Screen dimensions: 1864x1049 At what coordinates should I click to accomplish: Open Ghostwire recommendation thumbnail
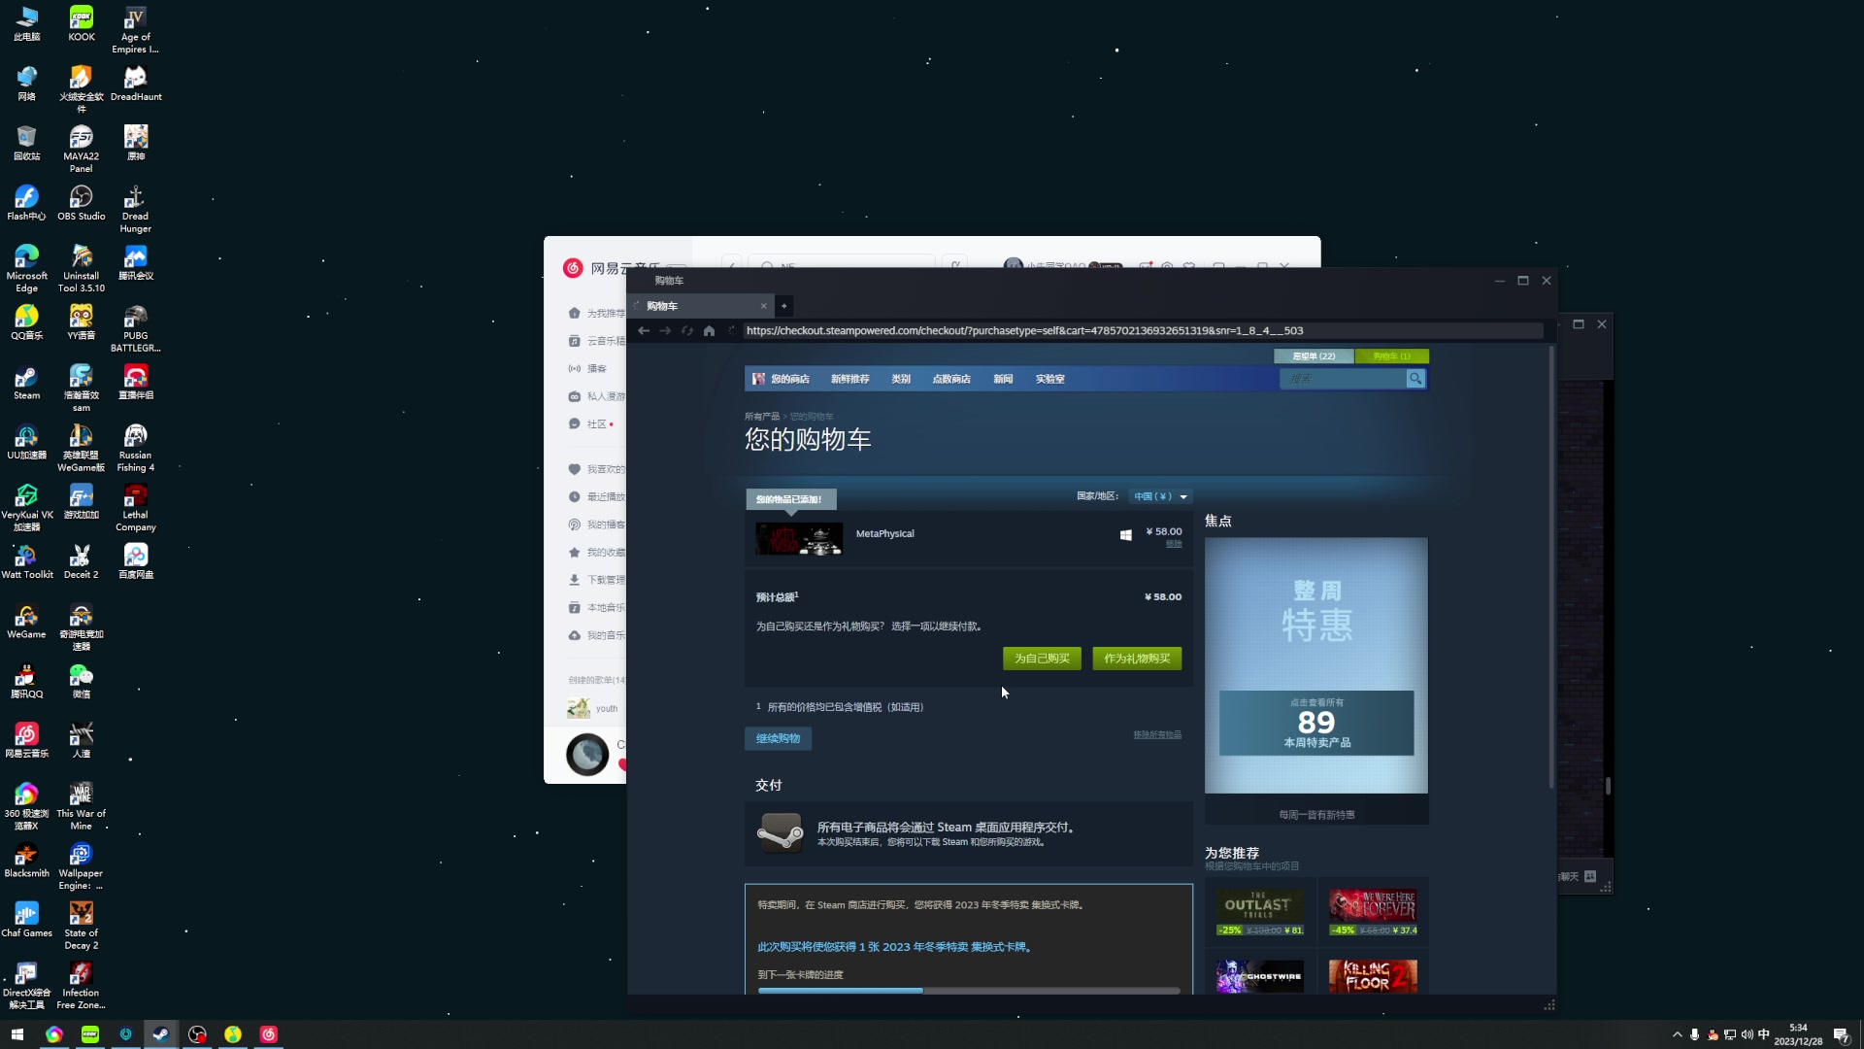(x=1259, y=976)
